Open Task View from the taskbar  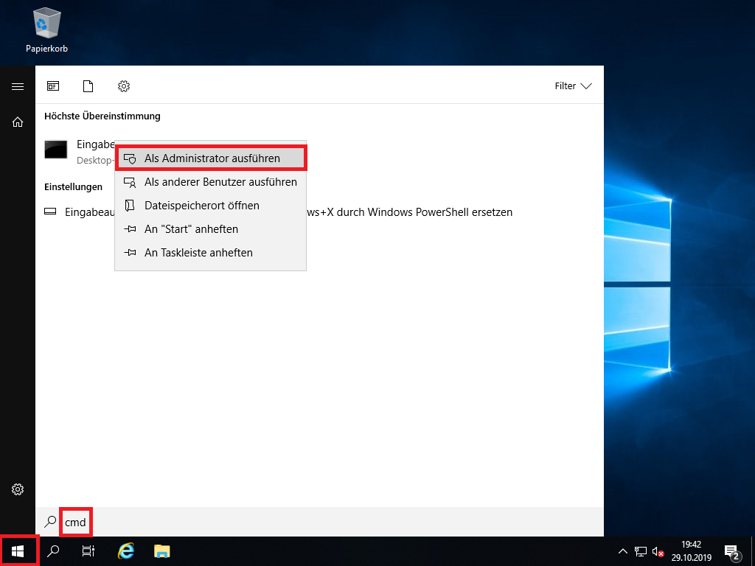point(88,551)
